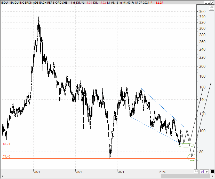Click the BIDU ticker name in title
The height and width of the screenshot is (179, 215).
point(5,3)
